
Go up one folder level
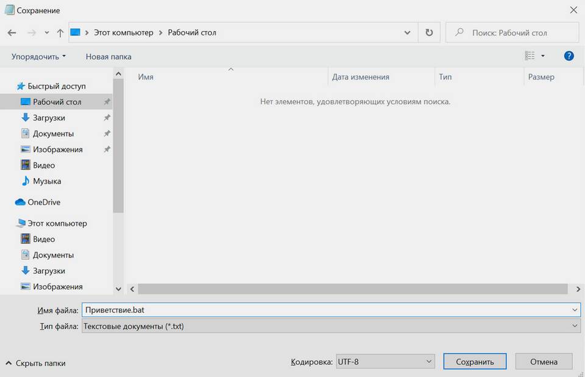pyautogui.click(x=60, y=33)
